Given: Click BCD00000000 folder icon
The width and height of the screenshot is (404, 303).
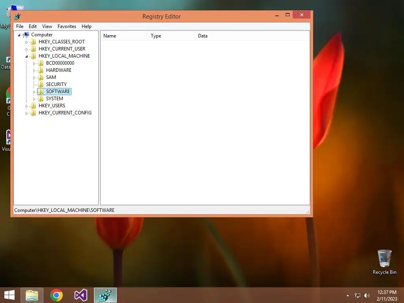Looking at the screenshot, I should coord(41,63).
